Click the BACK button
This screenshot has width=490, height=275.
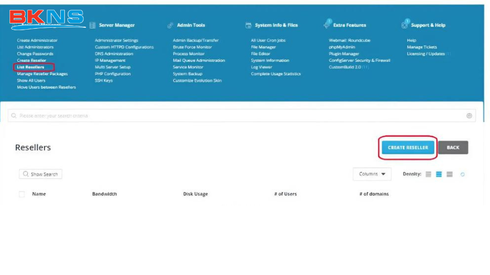coord(453,148)
